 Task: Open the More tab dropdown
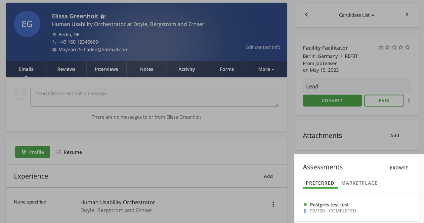[267, 69]
